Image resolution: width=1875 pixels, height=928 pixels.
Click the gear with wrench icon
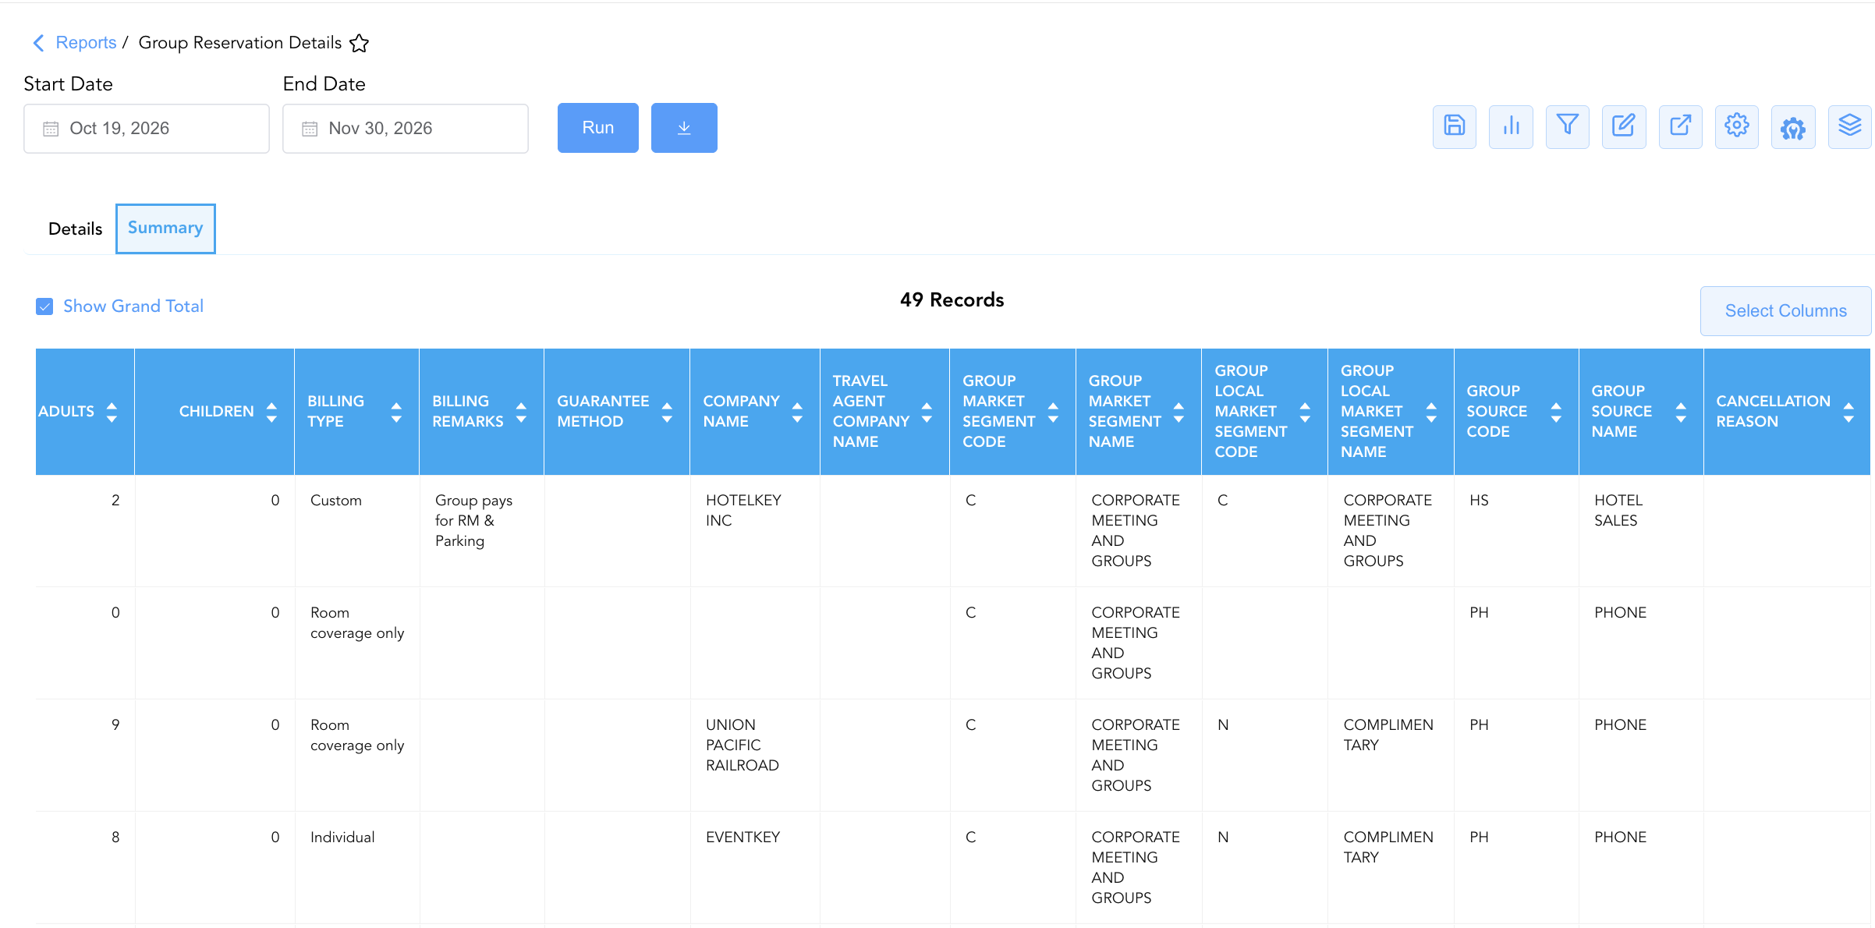[1793, 127]
